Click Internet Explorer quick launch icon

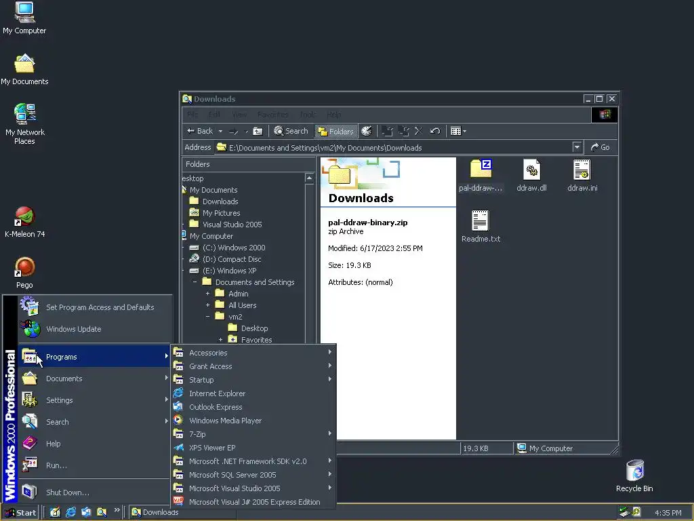point(70,512)
